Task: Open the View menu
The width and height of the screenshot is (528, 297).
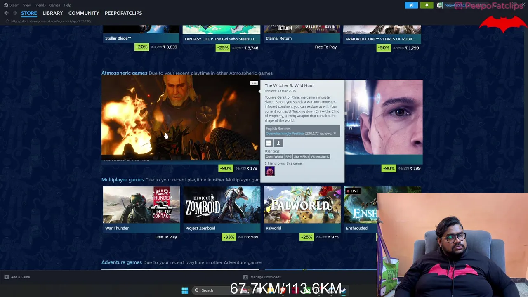Action: 27,5
